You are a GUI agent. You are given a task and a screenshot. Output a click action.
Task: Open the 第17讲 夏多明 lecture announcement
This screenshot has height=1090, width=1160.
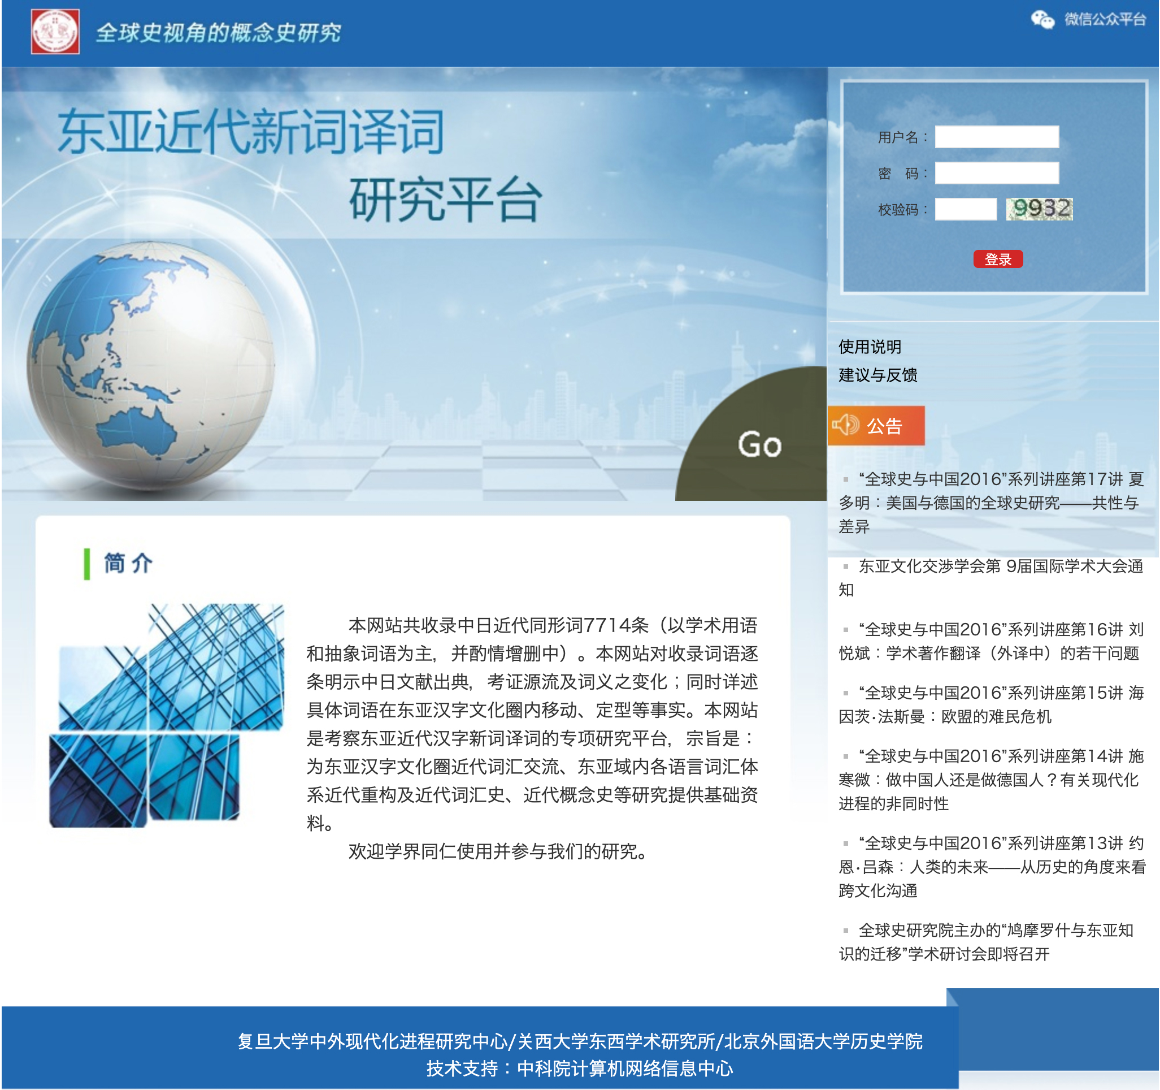(x=992, y=503)
